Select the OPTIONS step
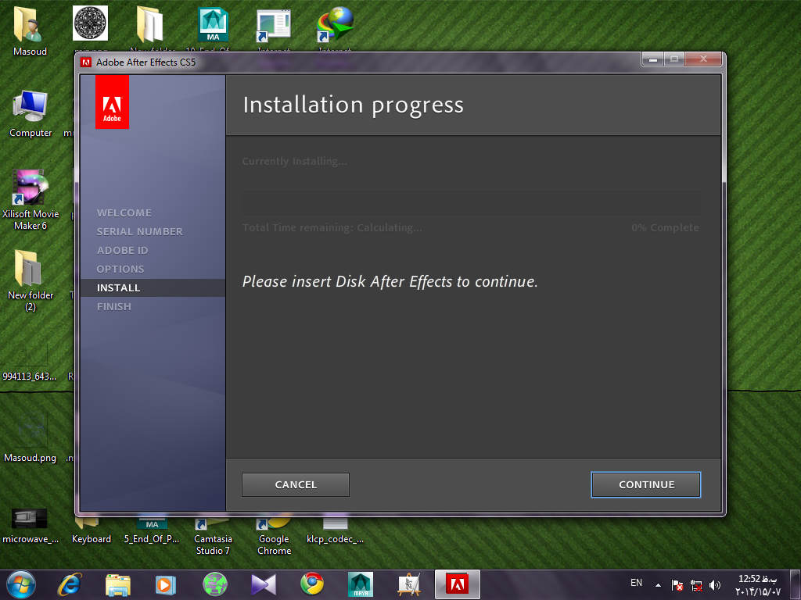 point(120,269)
